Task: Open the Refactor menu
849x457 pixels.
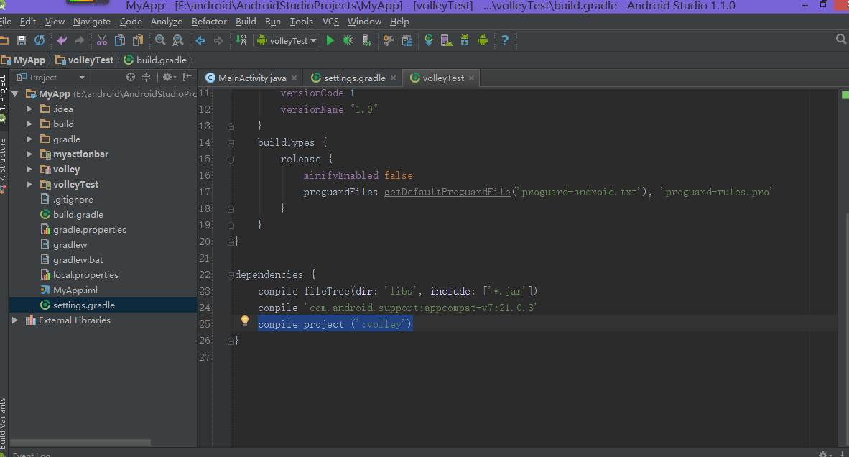Action: click(209, 22)
